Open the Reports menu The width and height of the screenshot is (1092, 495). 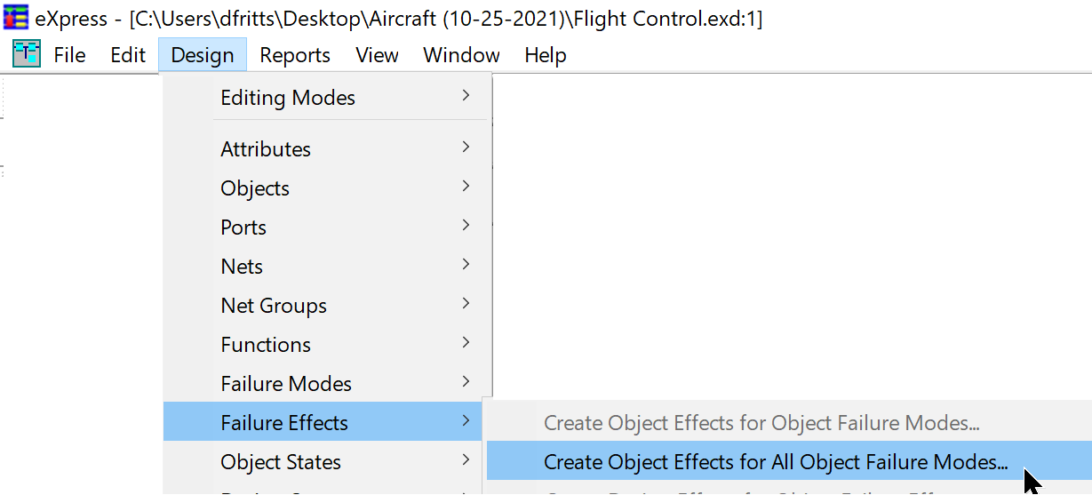(x=295, y=55)
